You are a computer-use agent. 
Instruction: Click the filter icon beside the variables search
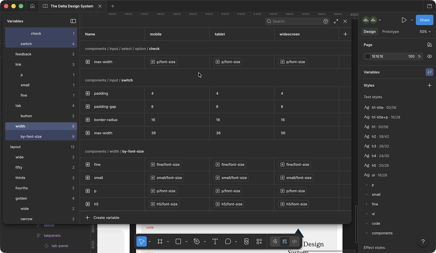click(x=325, y=21)
